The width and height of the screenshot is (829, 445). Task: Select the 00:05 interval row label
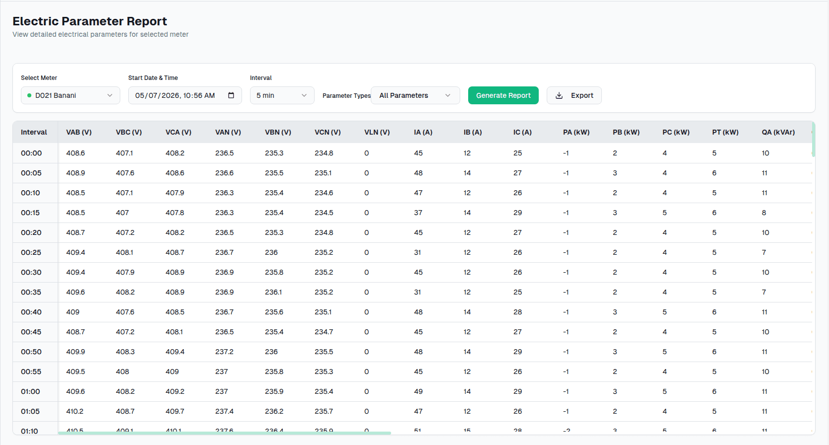click(31, 173)
